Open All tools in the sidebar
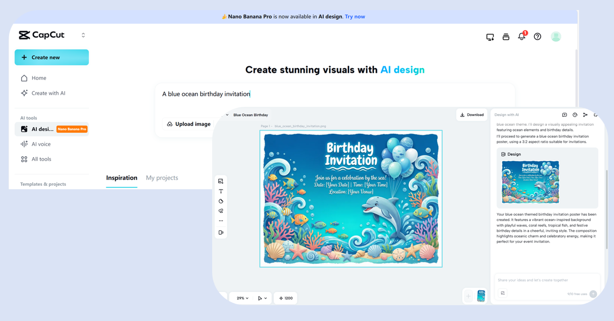 coord(41,159)
